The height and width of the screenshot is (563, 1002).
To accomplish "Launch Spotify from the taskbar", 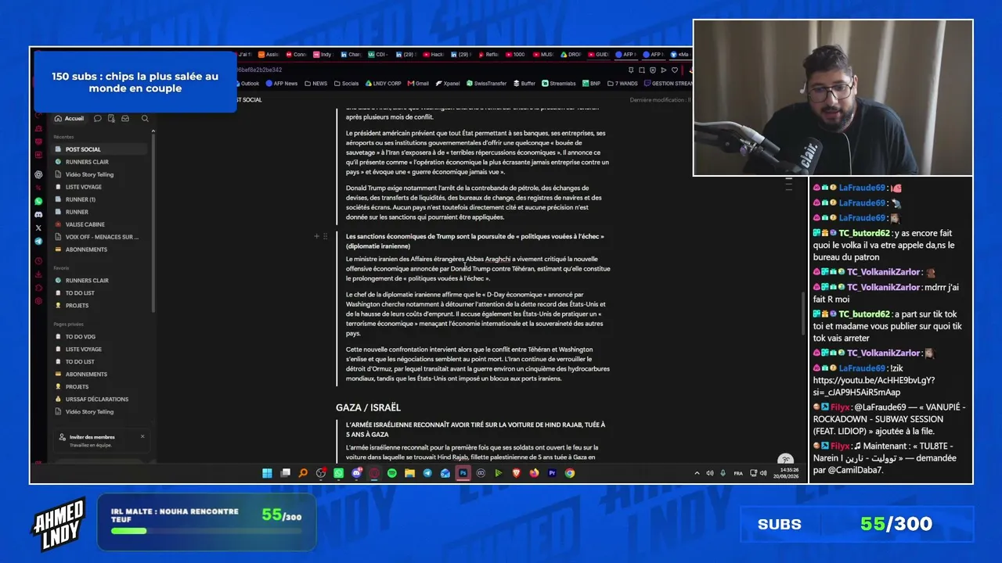I will click(392, 473).
